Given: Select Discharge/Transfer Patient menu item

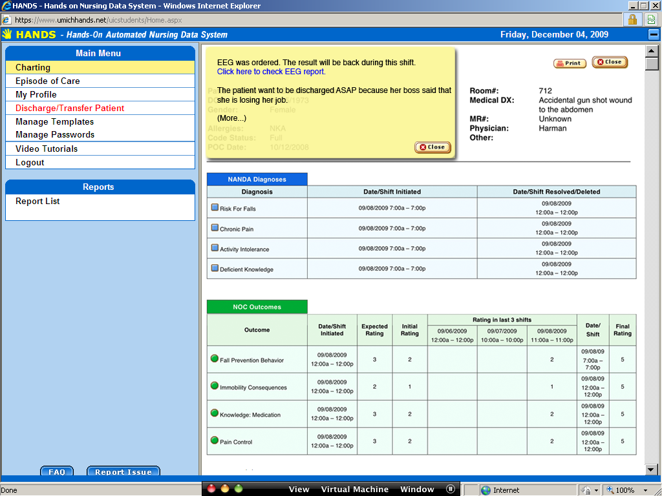Looking at the screenshot, I should [100, 108].
